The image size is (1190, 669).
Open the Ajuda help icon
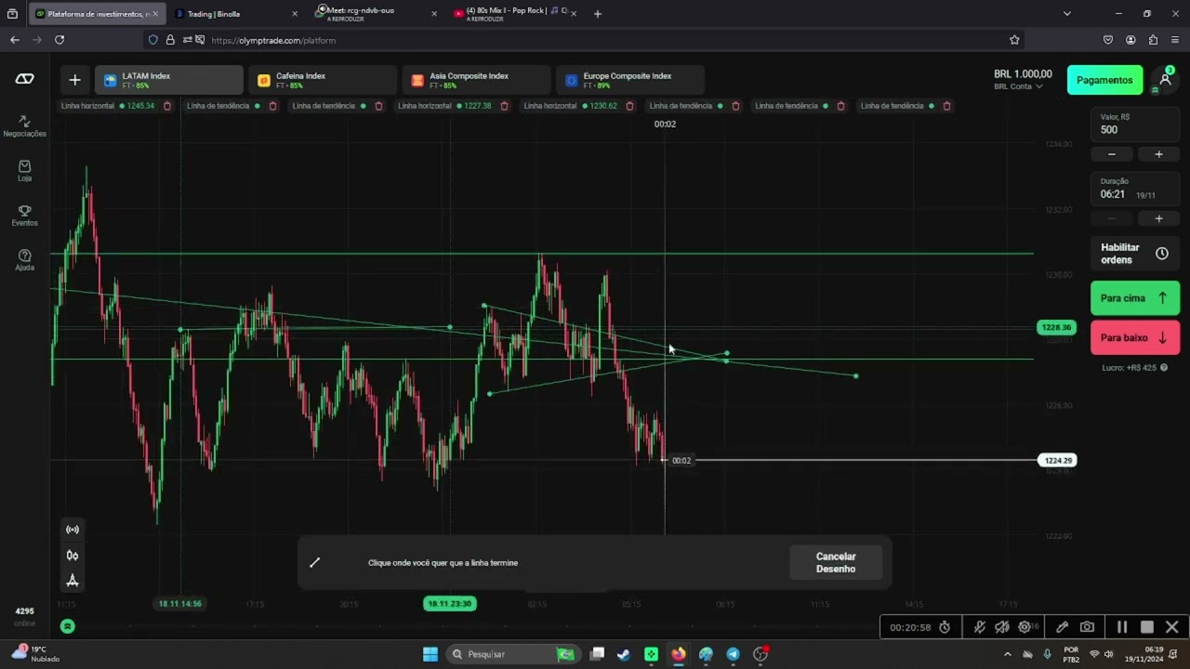coord(24,259)
